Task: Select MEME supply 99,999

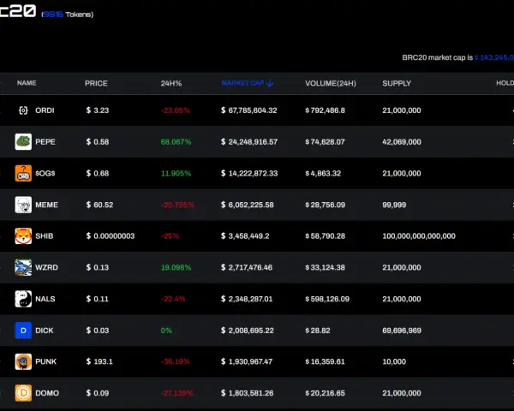Action: click(394, 205)
